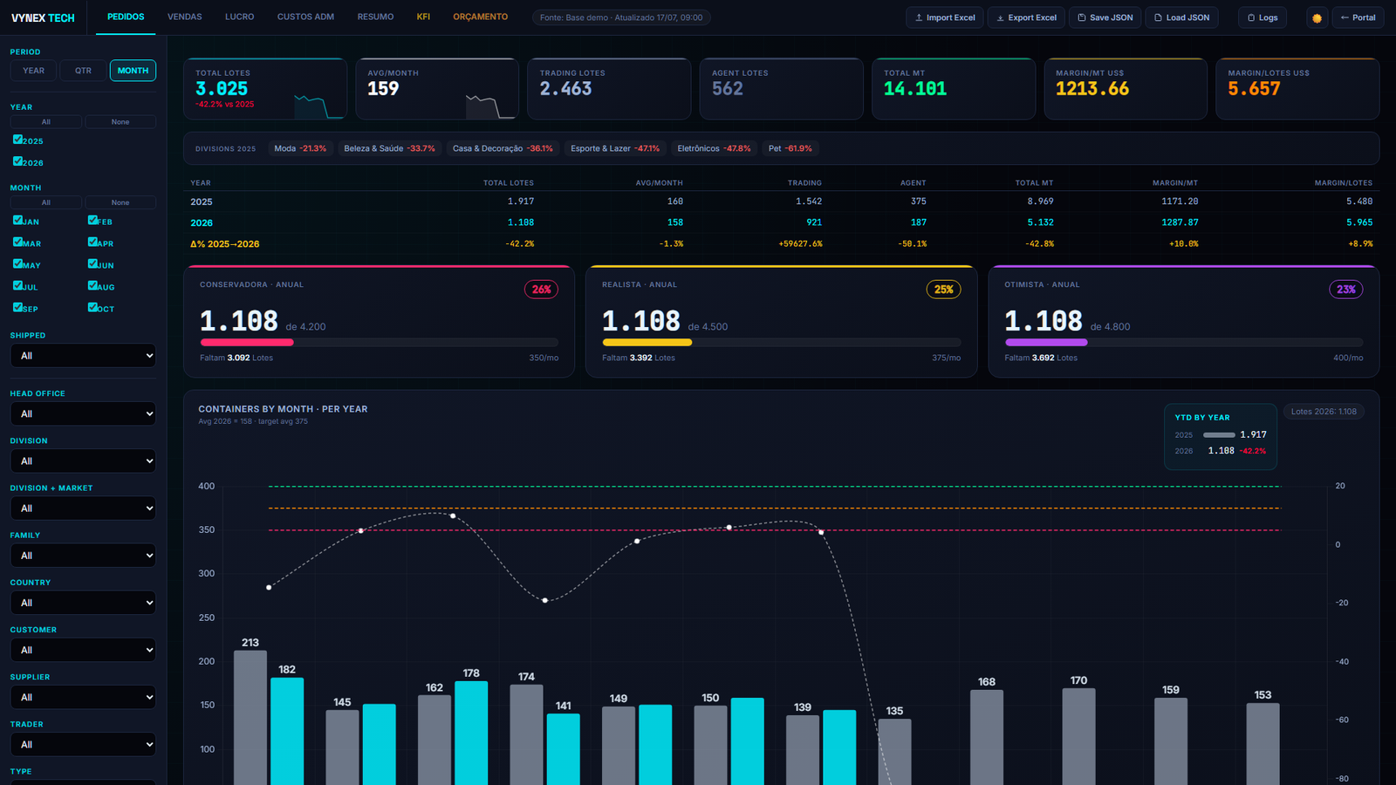
Task: Uncheck the 2026 year checkbox
Action: (17, 161)
